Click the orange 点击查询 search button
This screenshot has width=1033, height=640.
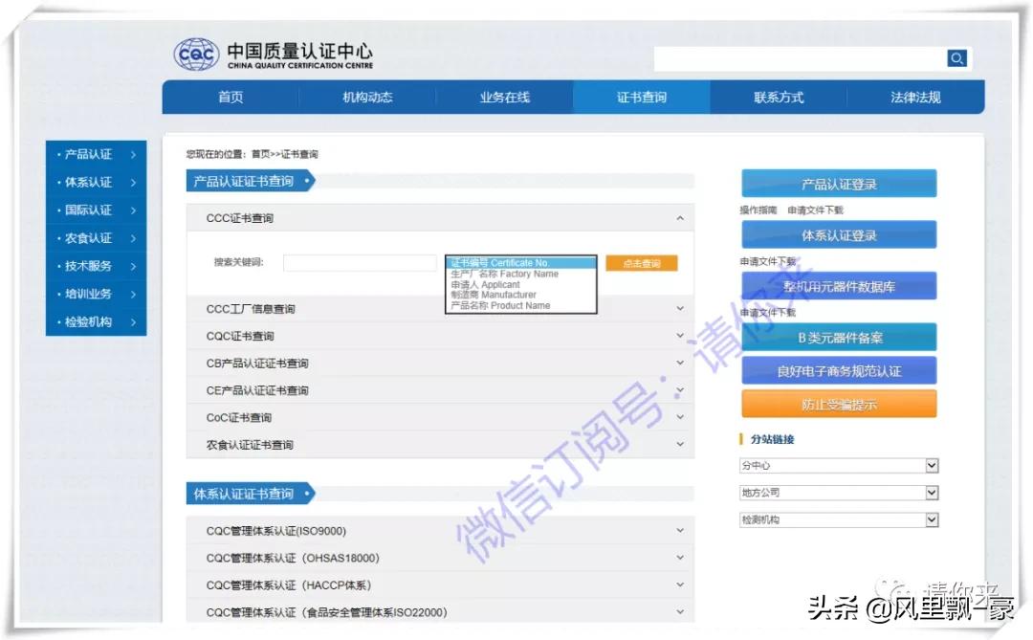(641, 263)
